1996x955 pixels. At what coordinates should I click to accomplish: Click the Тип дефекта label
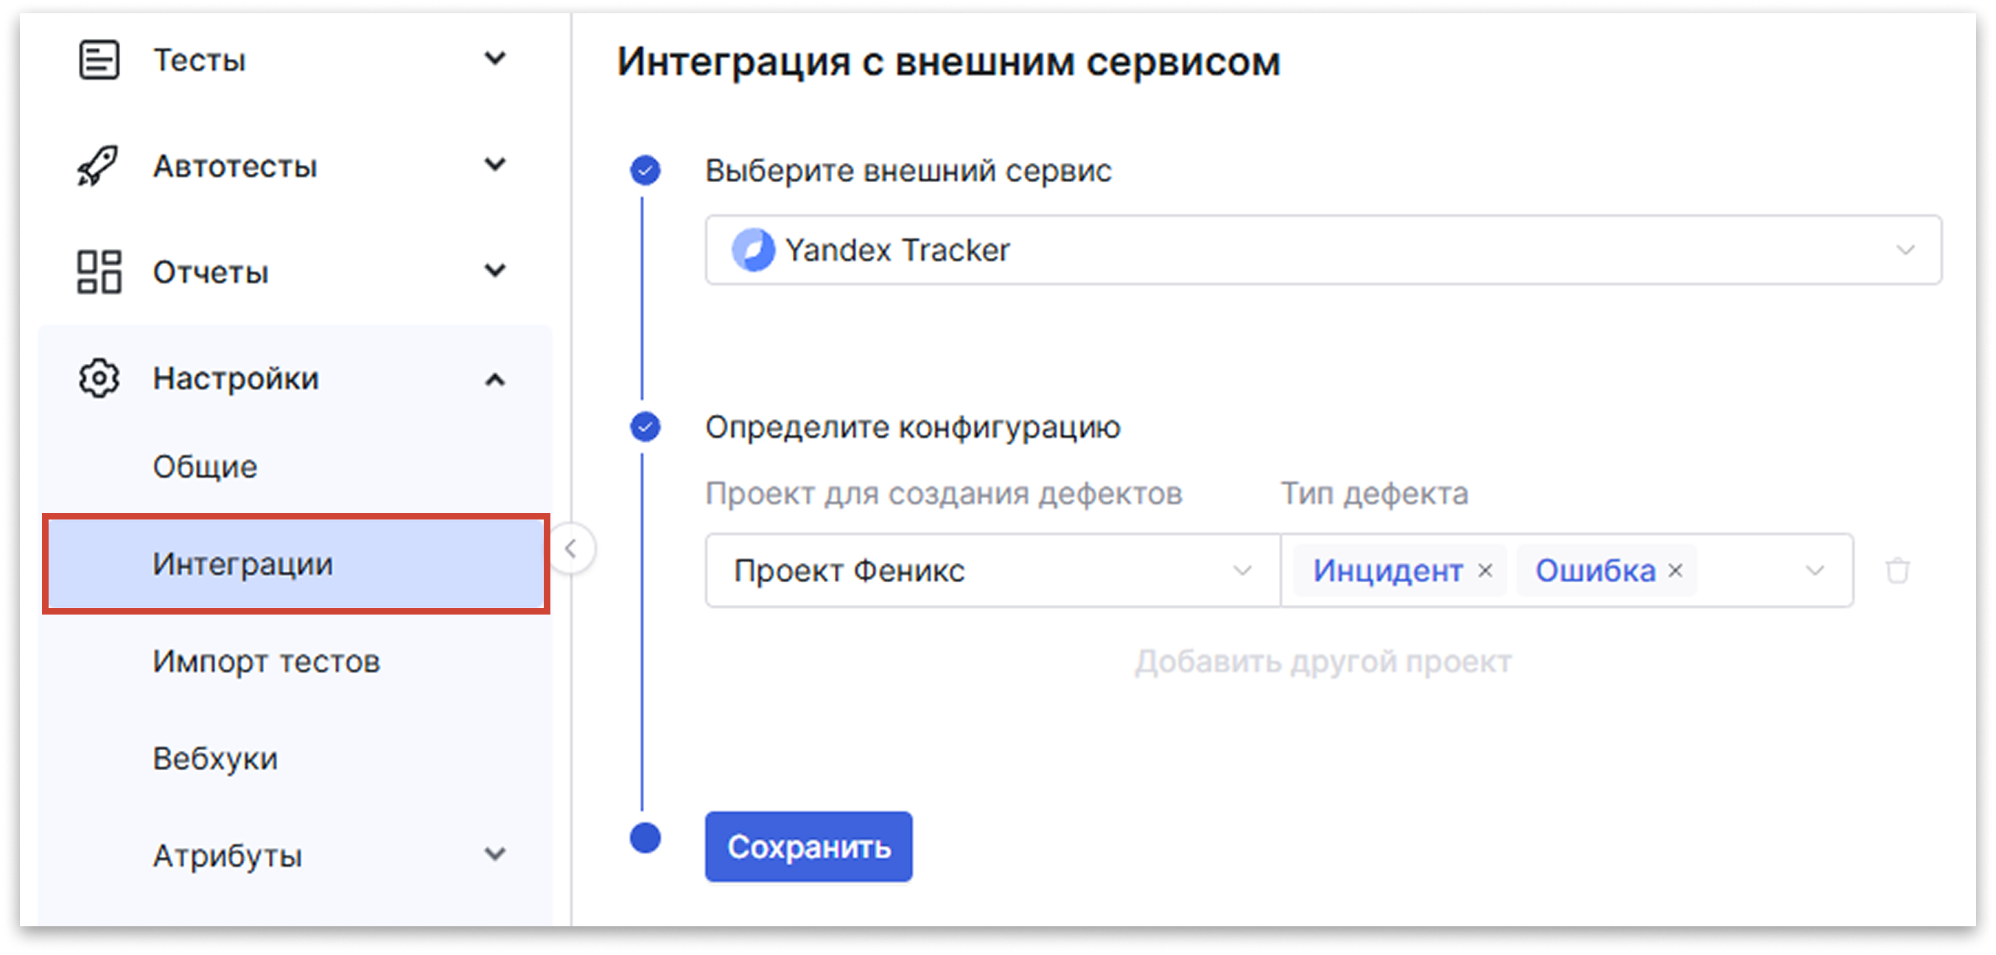1374,493
